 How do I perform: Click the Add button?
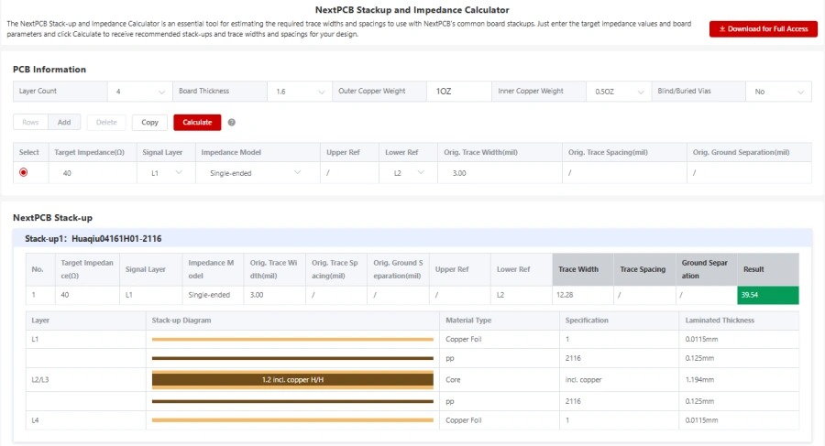(64, 122)
